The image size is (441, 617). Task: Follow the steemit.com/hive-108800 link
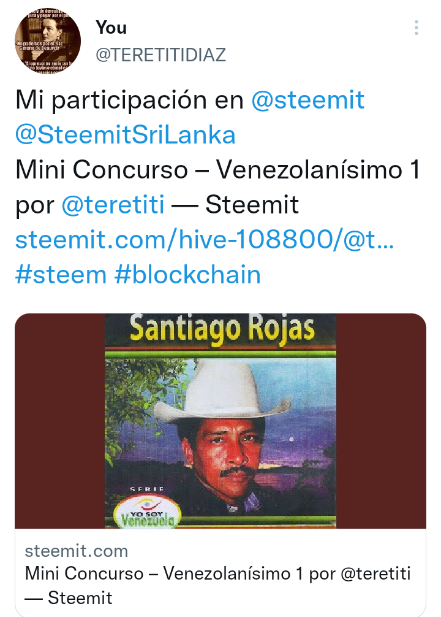pyautogui.click(x=205, y=239)
